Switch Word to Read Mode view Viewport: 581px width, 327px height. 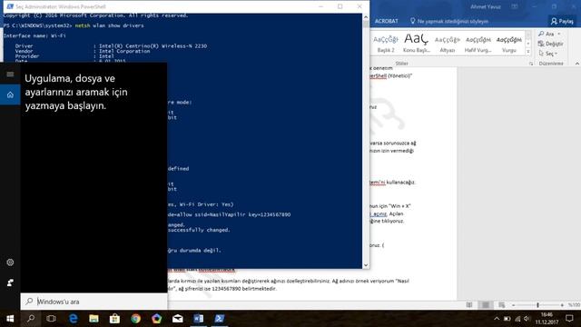[x=469, y=305]
